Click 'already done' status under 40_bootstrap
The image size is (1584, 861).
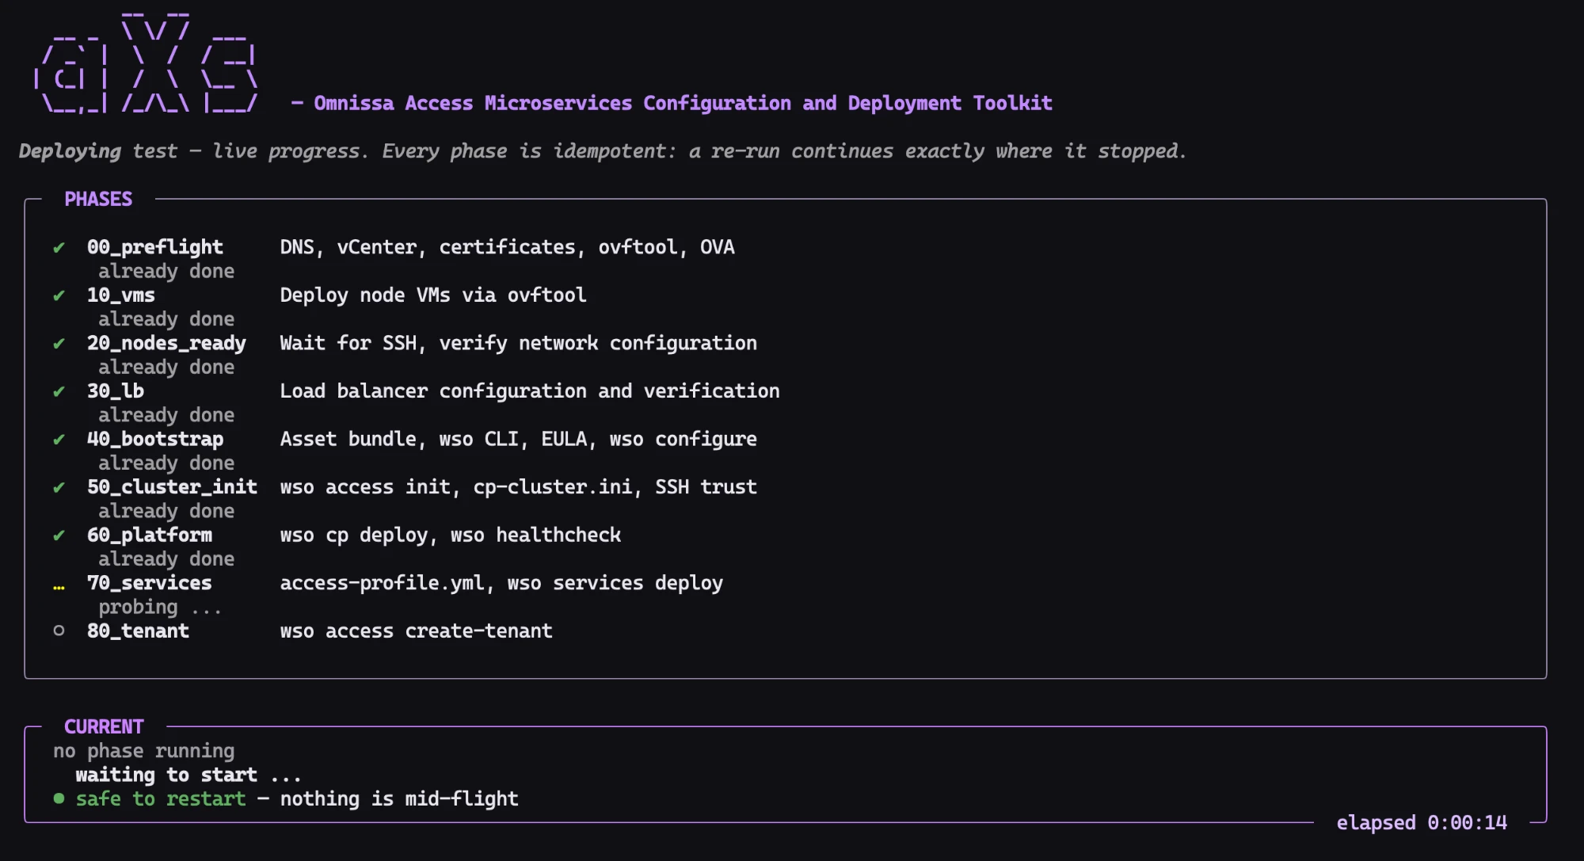coord(166,463)
